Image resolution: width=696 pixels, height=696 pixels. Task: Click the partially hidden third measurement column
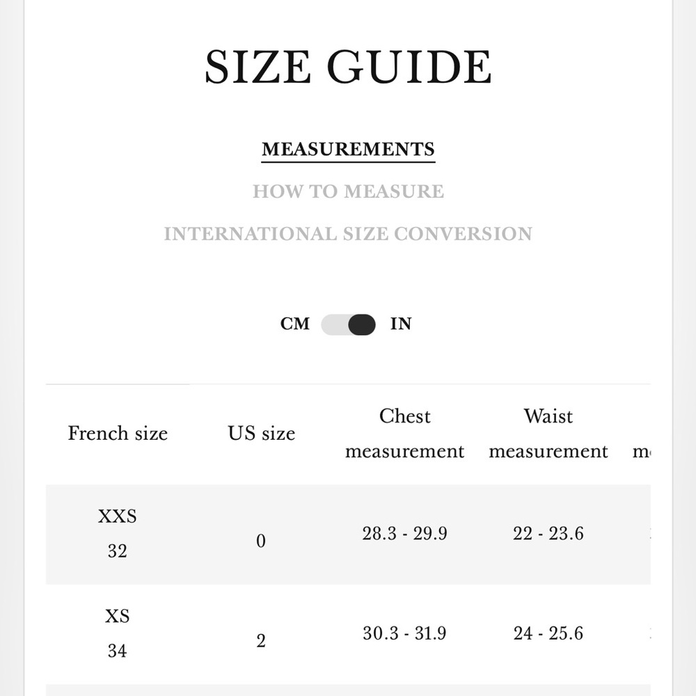(642, 452)
